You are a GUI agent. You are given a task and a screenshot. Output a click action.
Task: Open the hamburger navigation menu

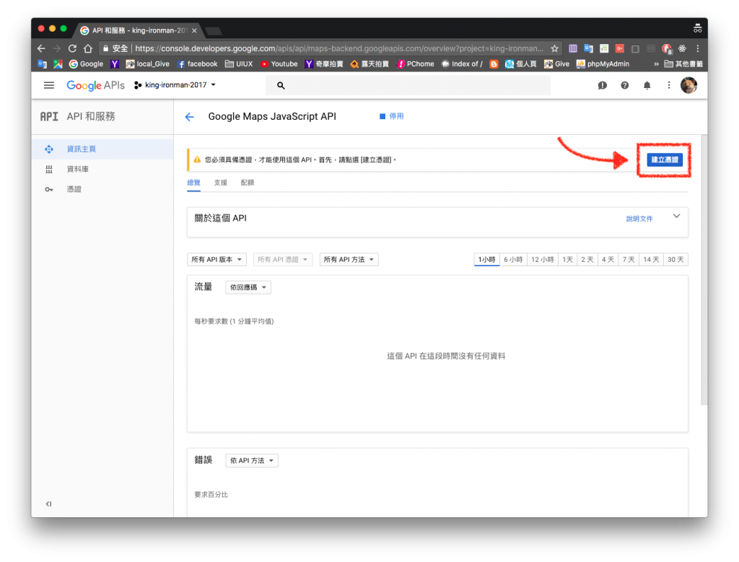pyautogui.click(x=48, y=85)
